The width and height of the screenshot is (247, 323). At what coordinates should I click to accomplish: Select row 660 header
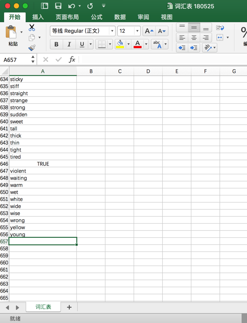(4, 263)
